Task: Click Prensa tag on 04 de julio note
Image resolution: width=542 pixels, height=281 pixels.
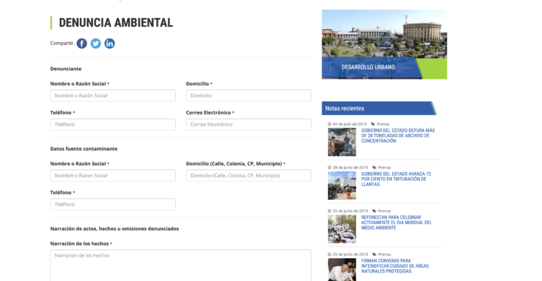Action: tap(383, 124)
